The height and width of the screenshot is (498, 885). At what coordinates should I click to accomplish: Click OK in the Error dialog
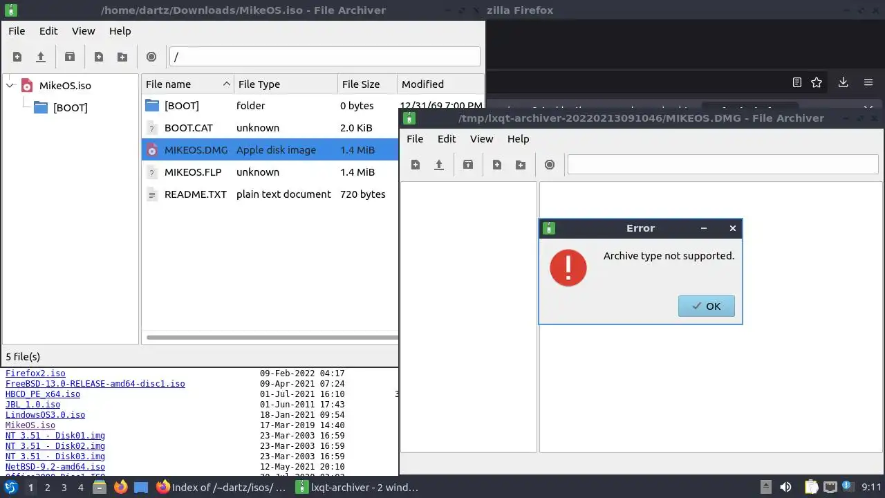[x=707, y=306]
